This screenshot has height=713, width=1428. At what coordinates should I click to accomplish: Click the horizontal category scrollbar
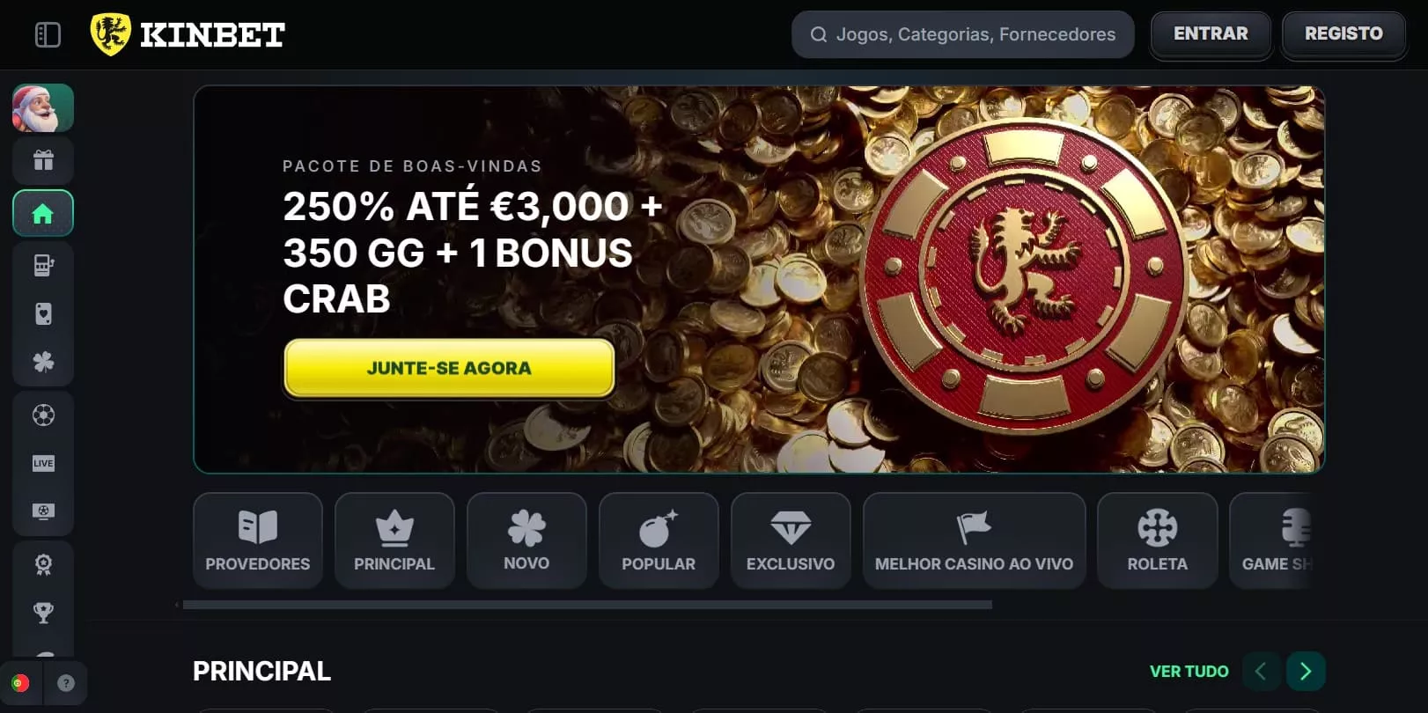[x=587, y=605]
